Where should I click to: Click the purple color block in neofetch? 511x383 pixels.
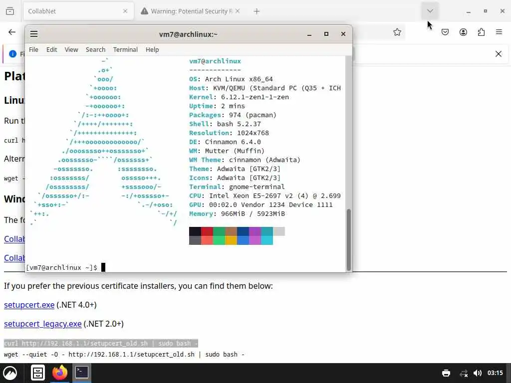[255, 231]
